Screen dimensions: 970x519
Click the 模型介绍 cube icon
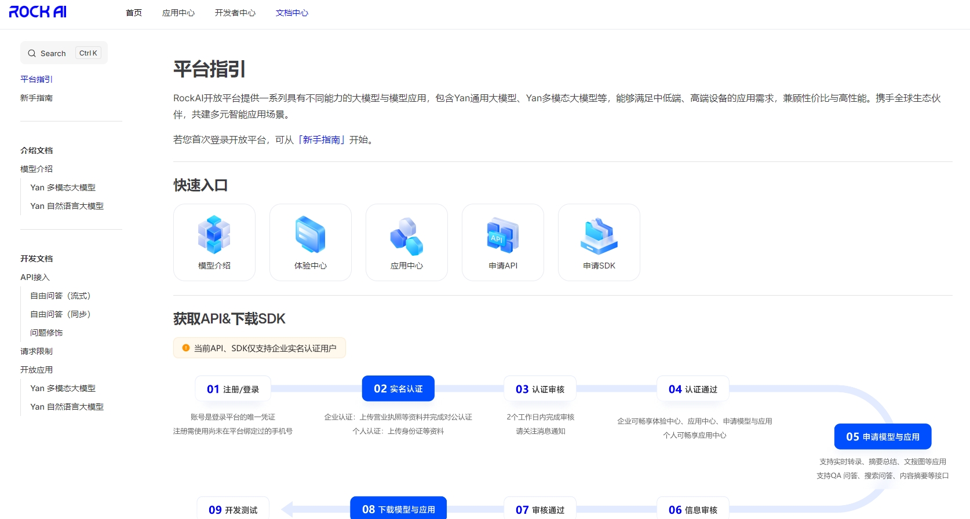pyautogui.click(x=214, y=235)
